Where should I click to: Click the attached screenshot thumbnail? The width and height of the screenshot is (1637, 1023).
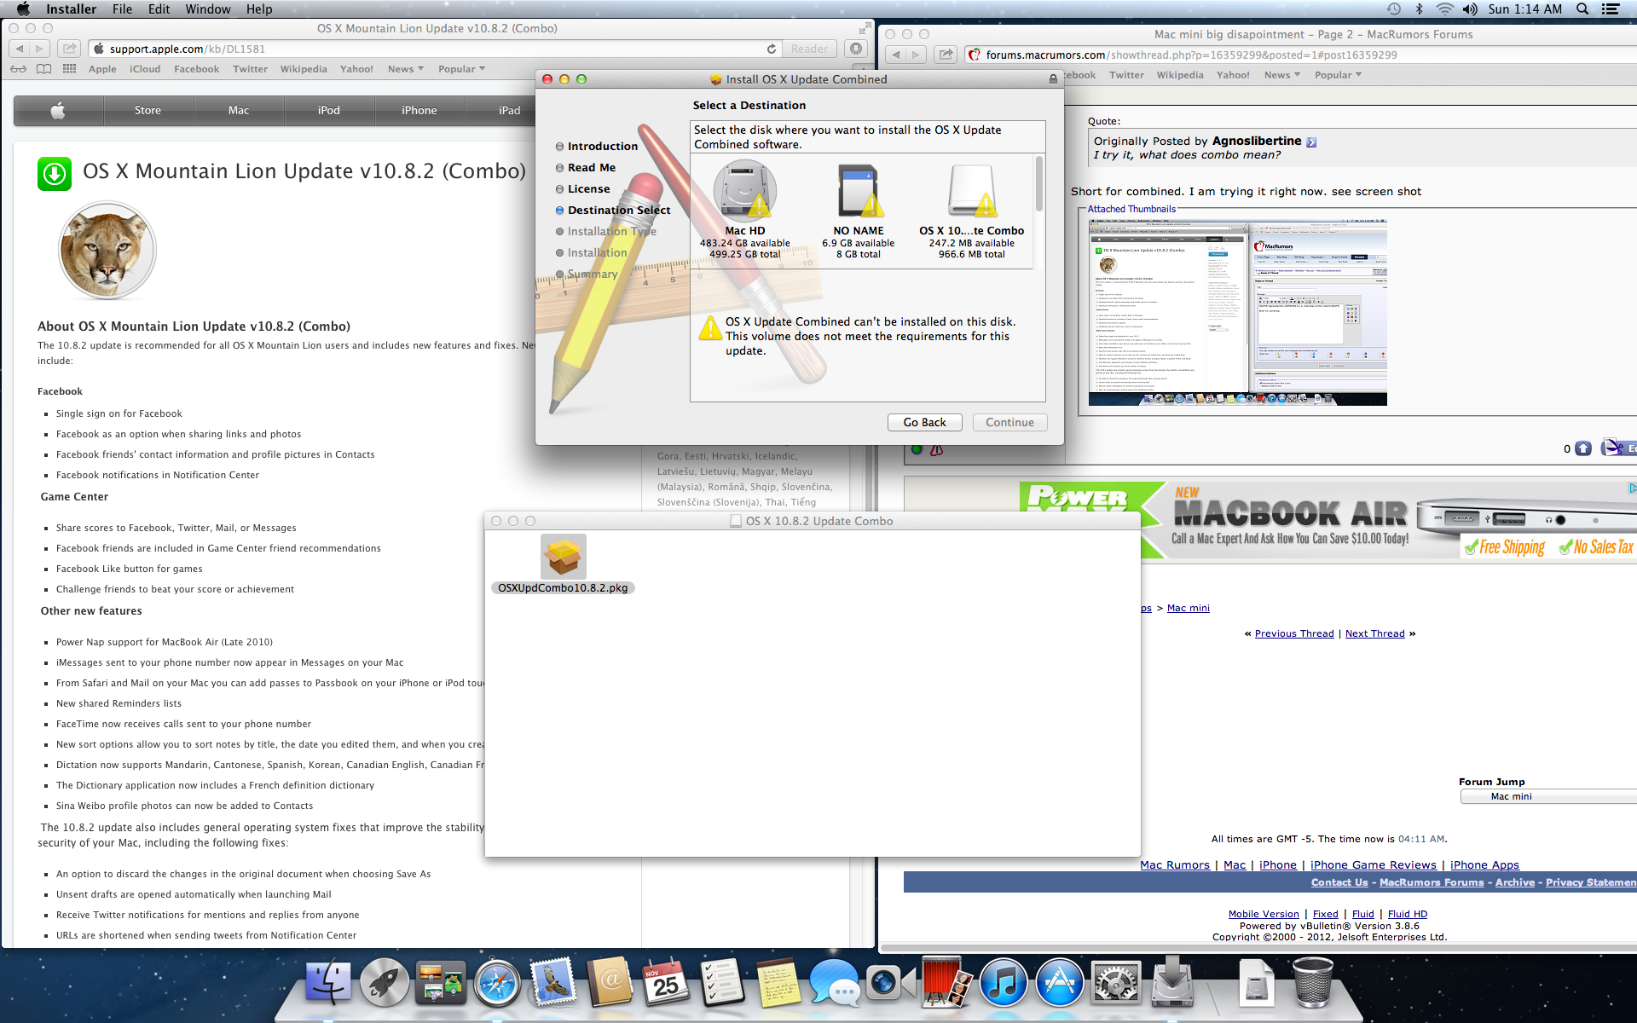(x=1238, y=312)
